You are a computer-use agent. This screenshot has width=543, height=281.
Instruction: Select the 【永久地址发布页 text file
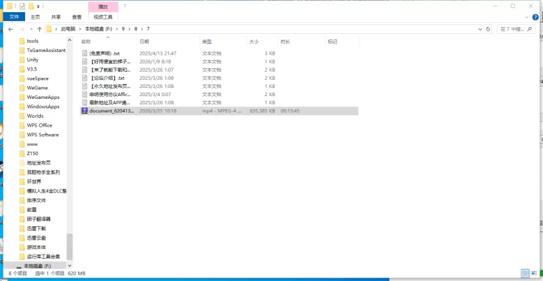(x=110, y=86)
